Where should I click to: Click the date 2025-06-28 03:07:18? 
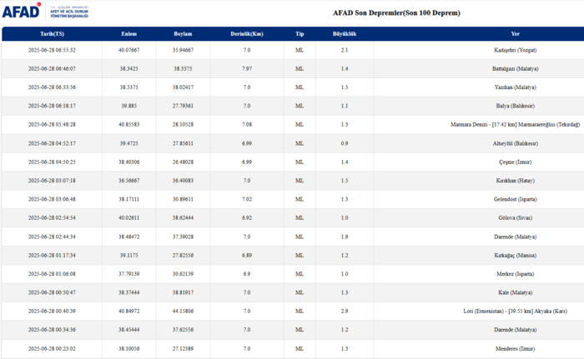point(52,181)
